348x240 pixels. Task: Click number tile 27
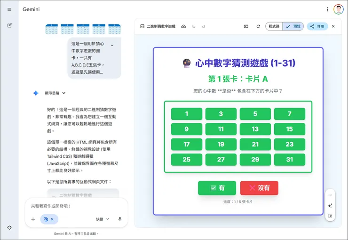click(x=221, y=160)
